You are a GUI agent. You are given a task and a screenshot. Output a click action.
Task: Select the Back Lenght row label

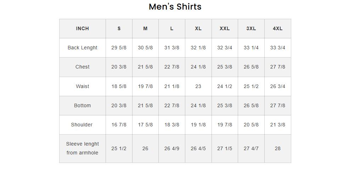click(83, 48)
